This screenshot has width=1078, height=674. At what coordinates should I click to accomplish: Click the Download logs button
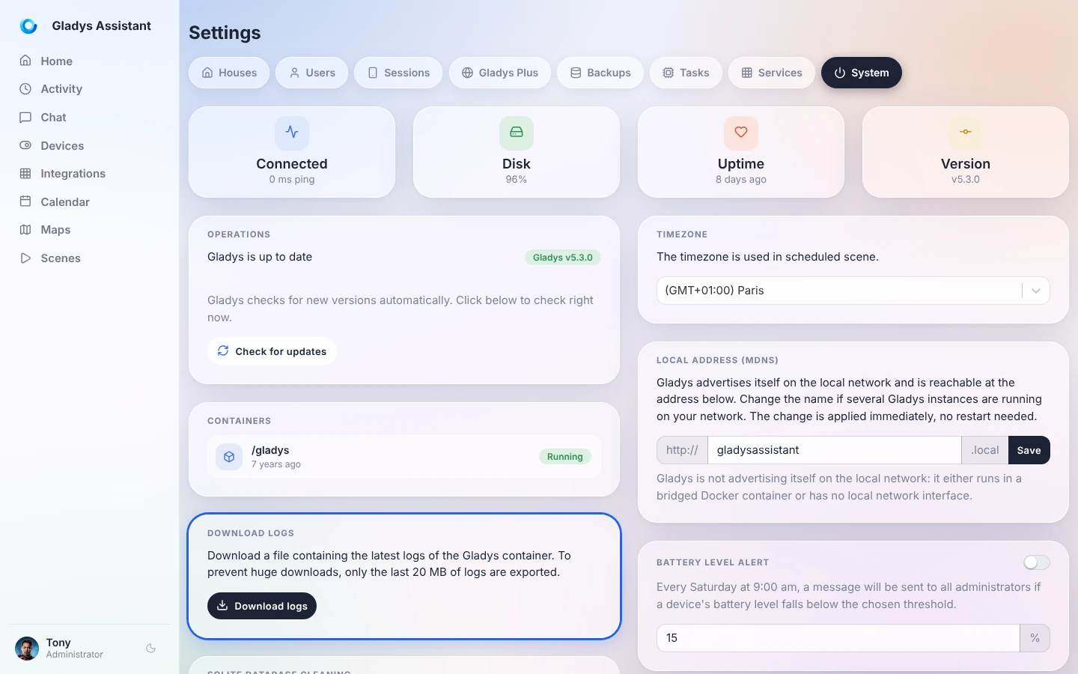(262, 606)
